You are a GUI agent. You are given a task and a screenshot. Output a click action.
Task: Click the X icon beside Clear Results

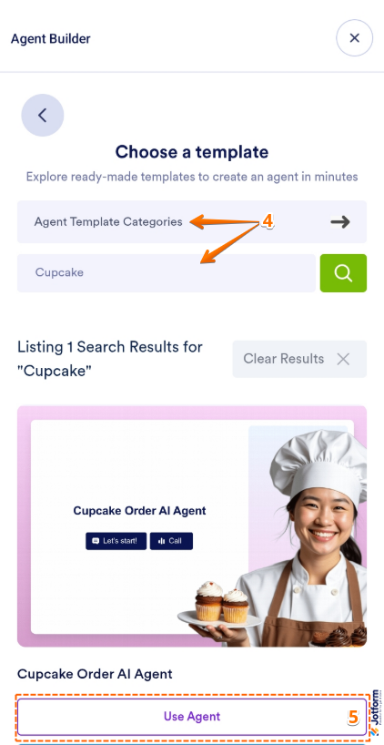pos(343,359)
